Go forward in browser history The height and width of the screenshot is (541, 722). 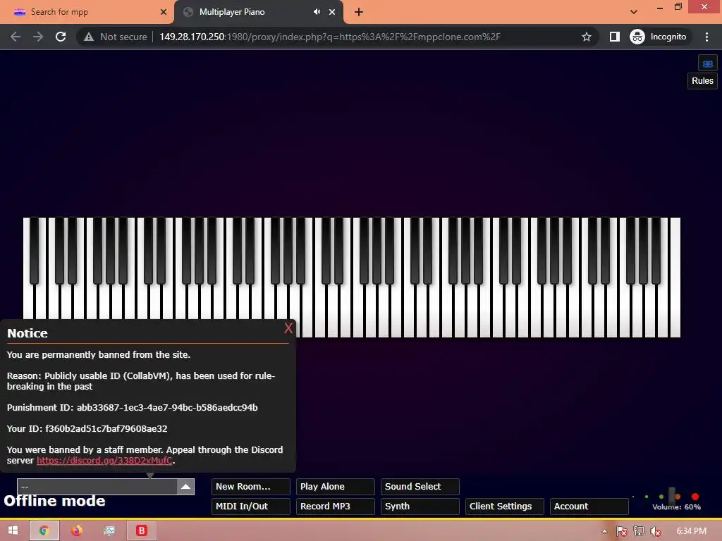[x=38, y=37]
